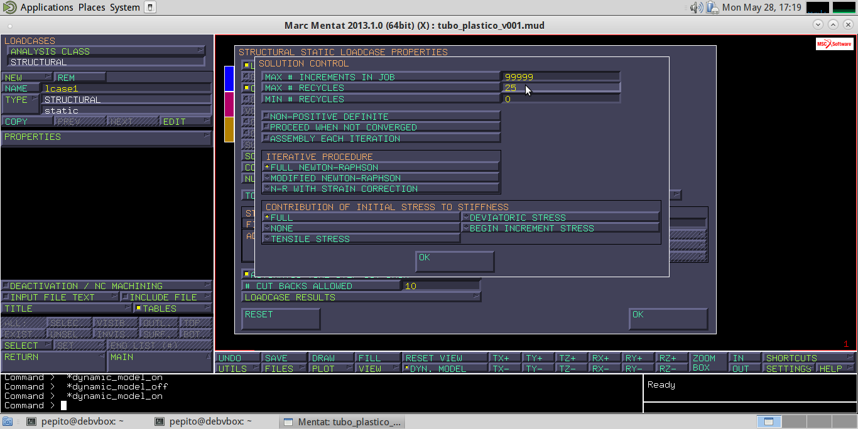
Task: Open DEACTIVATION / NC MACHINING menu
Action: (107, 285)
